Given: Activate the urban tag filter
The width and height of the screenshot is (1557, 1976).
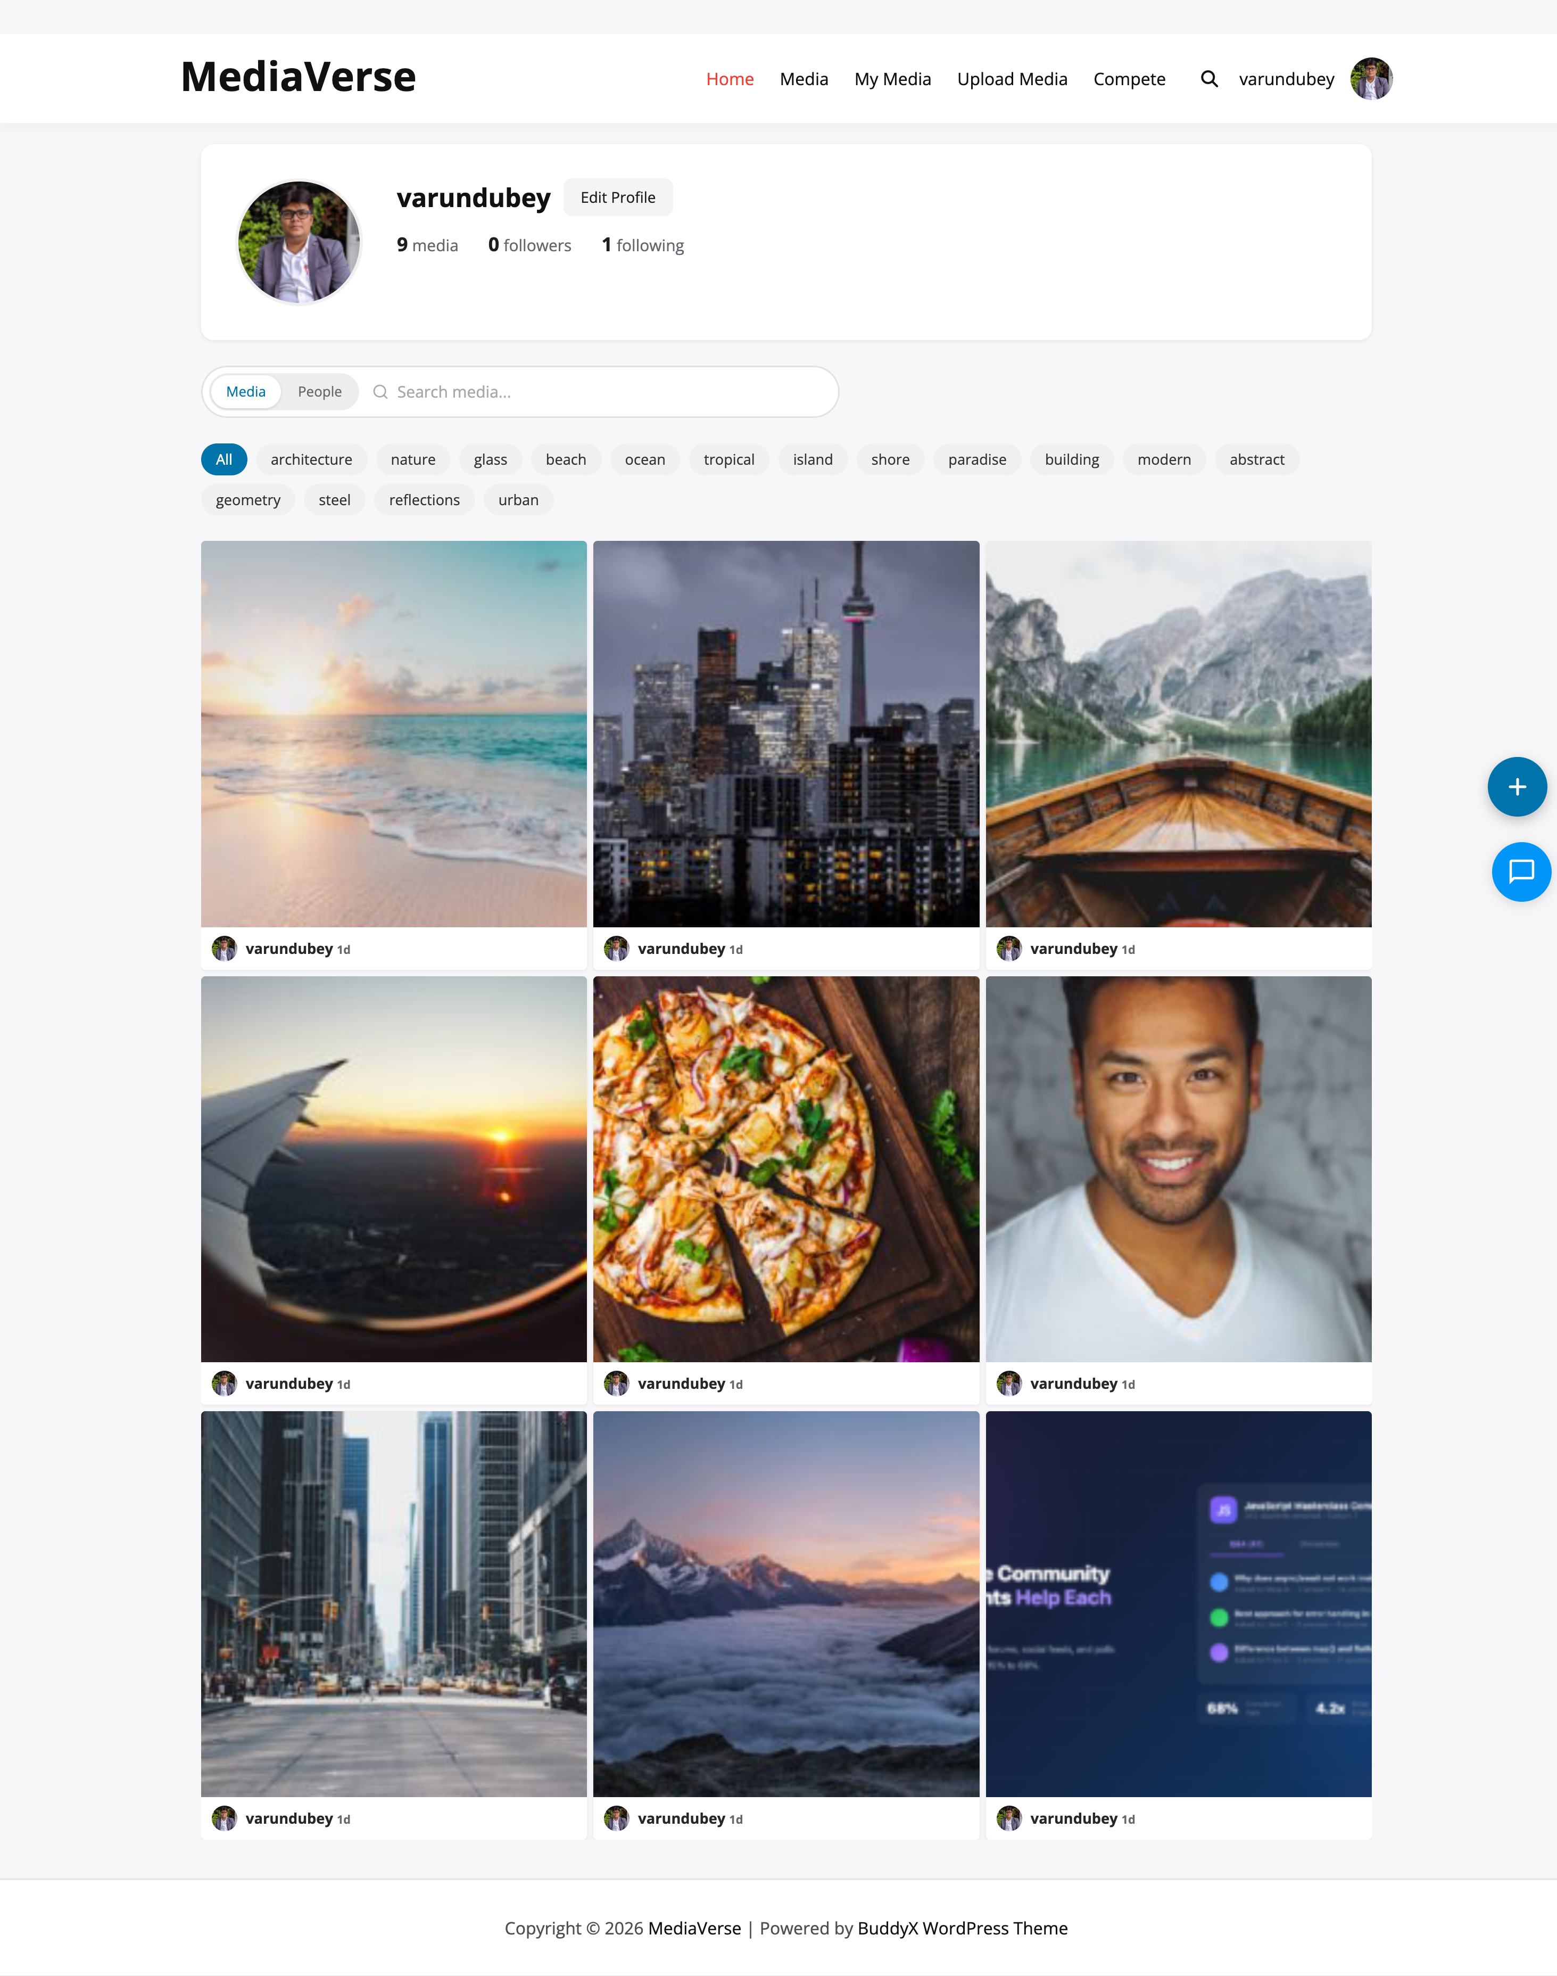Looking at the screenshot, I should pos(518,500).
